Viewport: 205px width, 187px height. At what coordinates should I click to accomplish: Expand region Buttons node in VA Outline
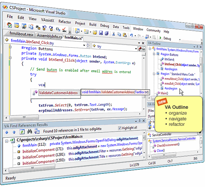[154, 54]
